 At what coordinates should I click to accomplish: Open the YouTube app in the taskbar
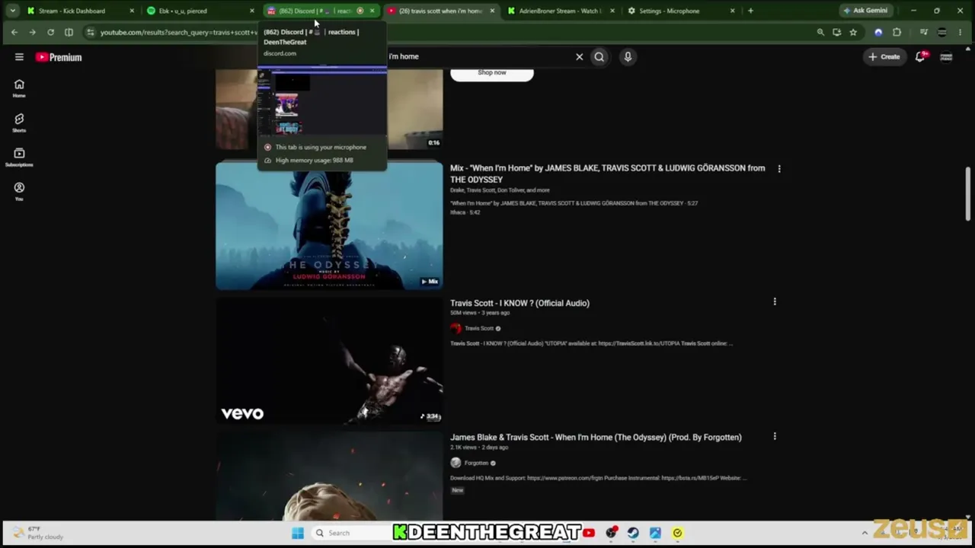[589, 533]
